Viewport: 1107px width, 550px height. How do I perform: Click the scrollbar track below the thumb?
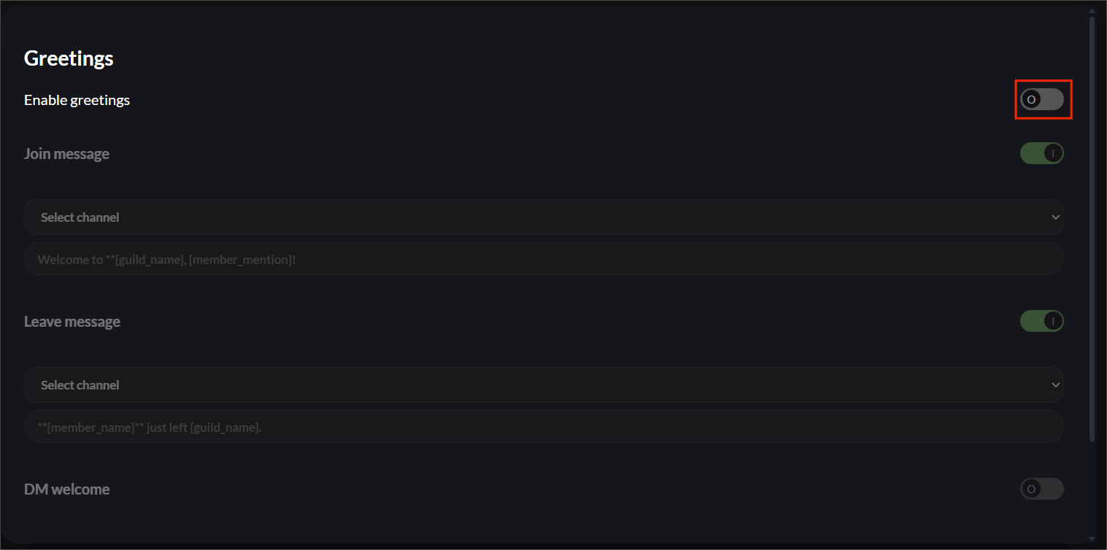point(1092,489)
